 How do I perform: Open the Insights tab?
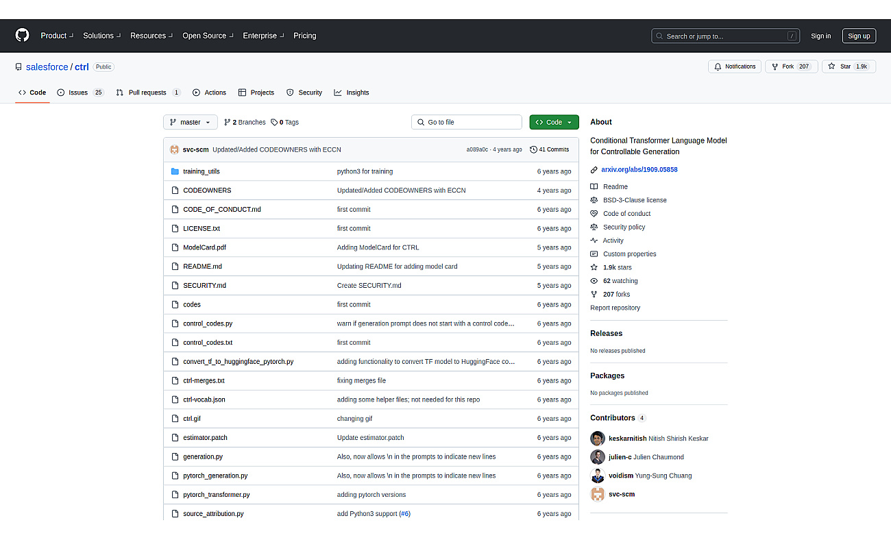352,93
